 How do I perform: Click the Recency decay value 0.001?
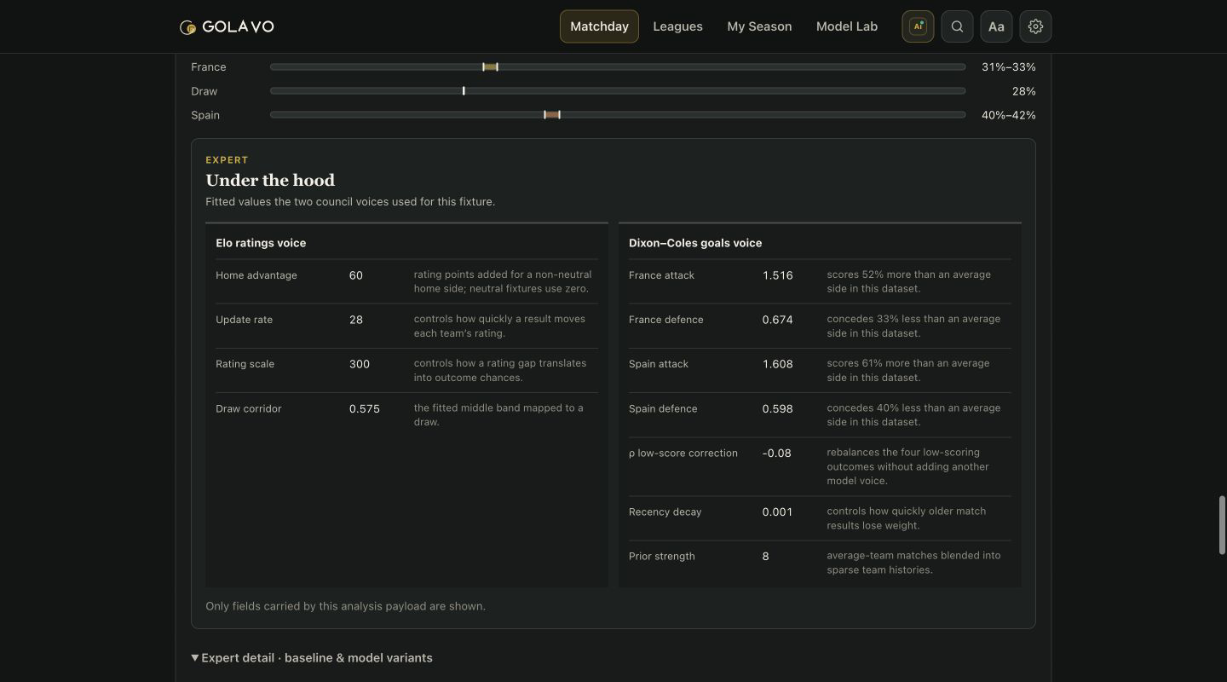click(x=777, y=511)
